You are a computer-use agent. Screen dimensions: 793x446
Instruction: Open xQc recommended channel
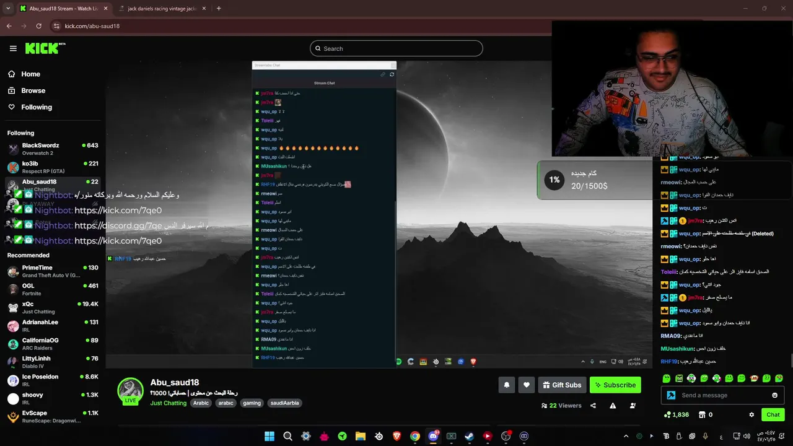(52, 307)
